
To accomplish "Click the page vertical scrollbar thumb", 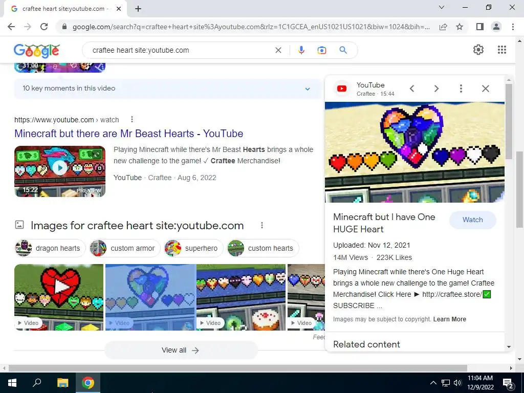I will pos(519,189).
